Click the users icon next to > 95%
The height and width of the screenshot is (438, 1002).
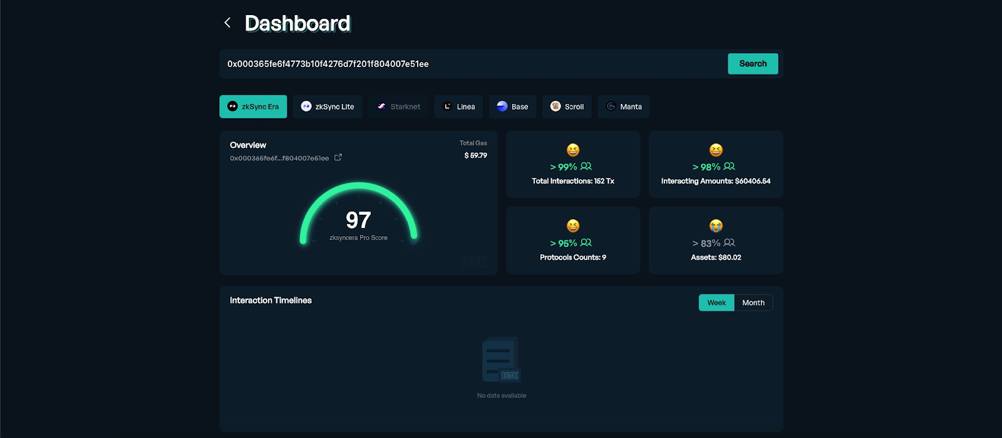click(586, 242)
